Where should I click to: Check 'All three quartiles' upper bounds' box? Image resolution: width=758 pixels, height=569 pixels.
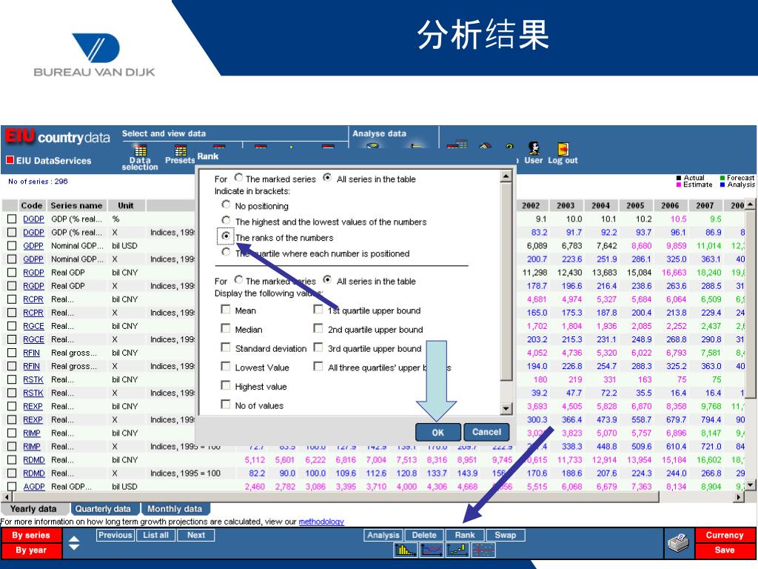click(x=318, y=366)
